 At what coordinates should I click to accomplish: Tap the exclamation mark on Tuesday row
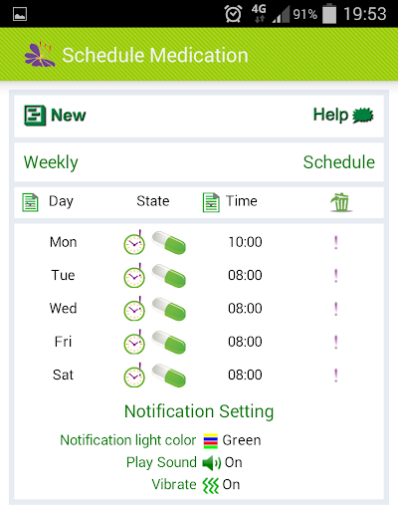[336, 276]
